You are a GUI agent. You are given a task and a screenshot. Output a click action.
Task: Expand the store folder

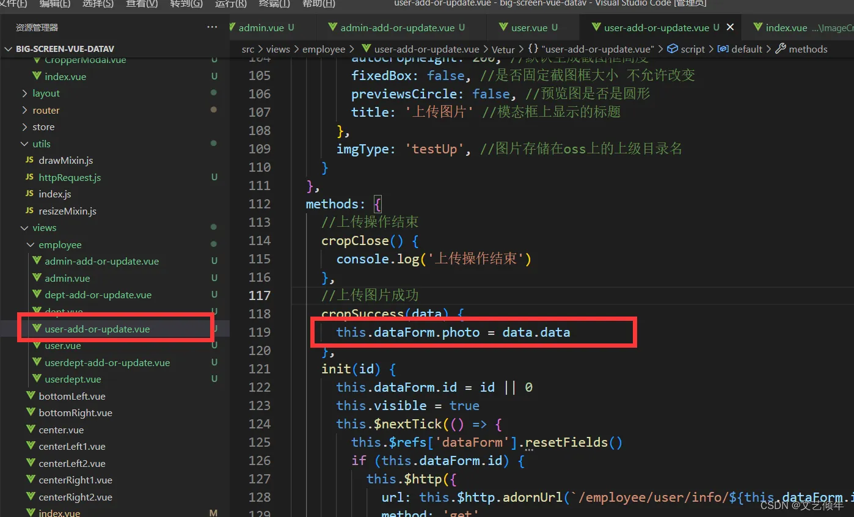tap(24, 127)
